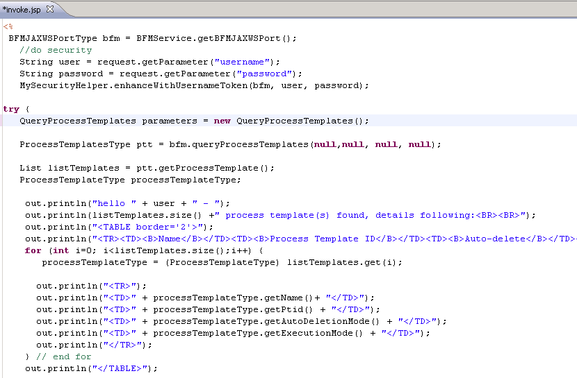Select the invoke.jsp editor tab
Viewport: 577px width, 378px height.
[x=23, y=9]
